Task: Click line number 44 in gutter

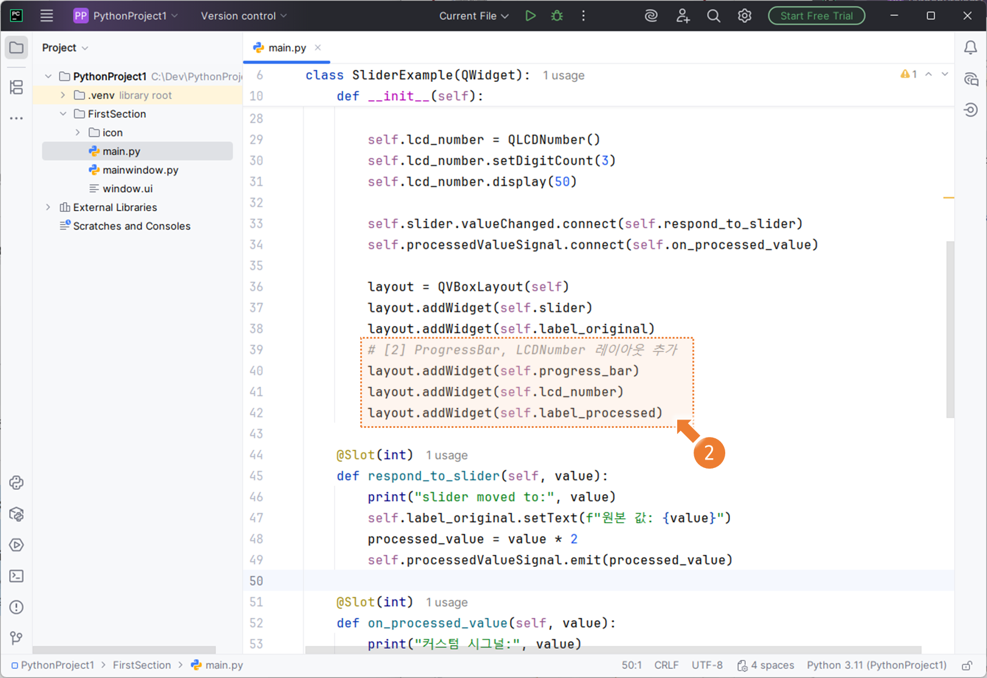Action: (256, 455)
